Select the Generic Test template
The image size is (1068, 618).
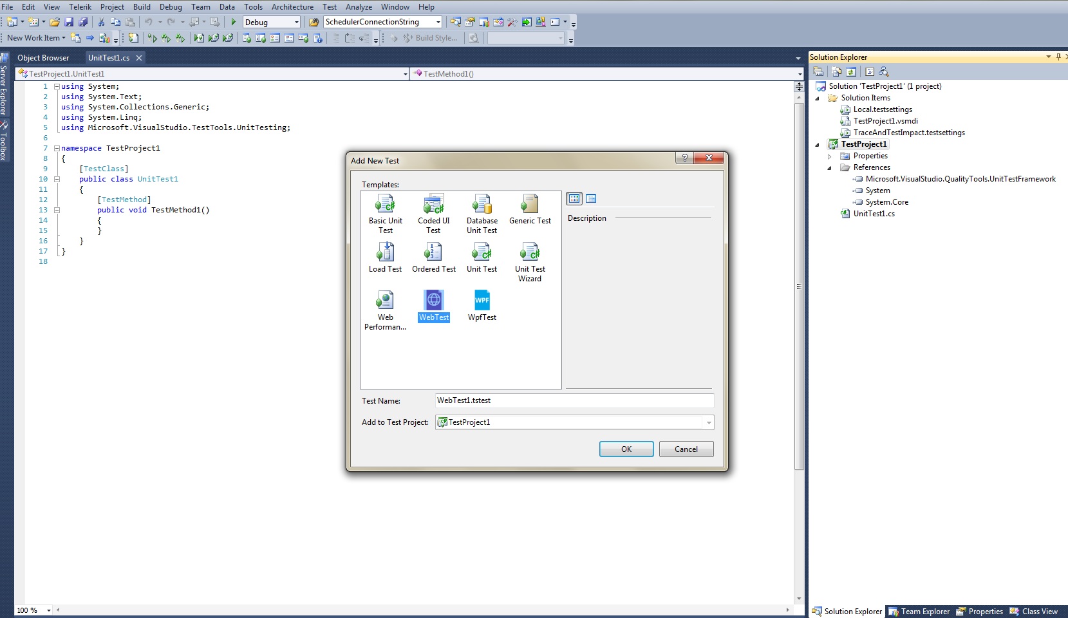tap(530, 210)
